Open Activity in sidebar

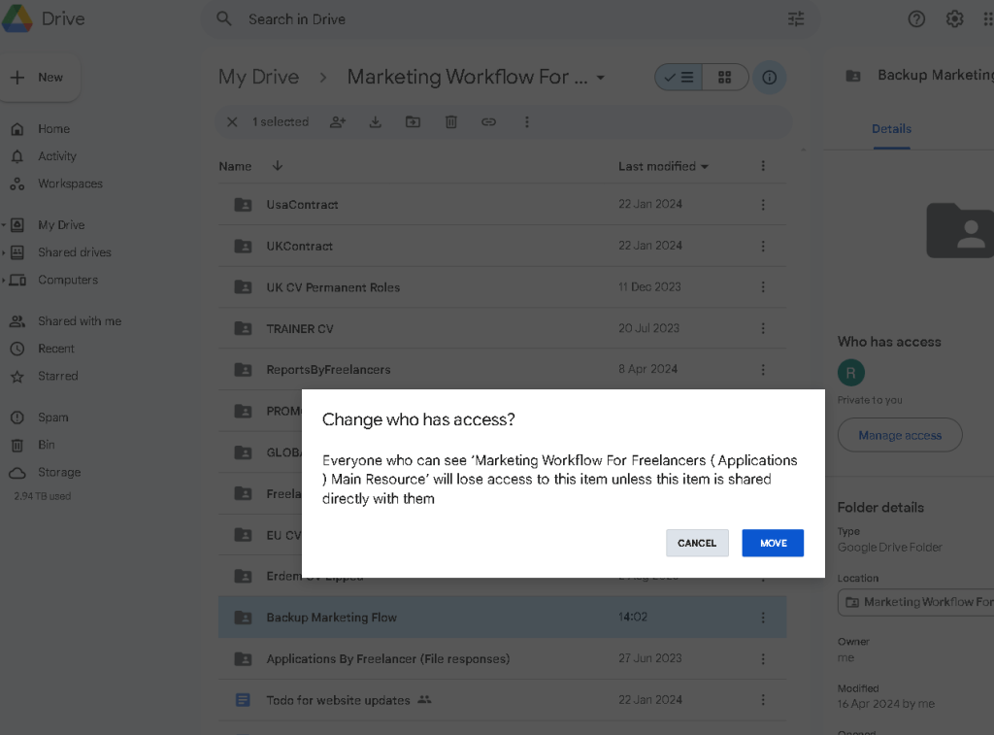point(57,156)
